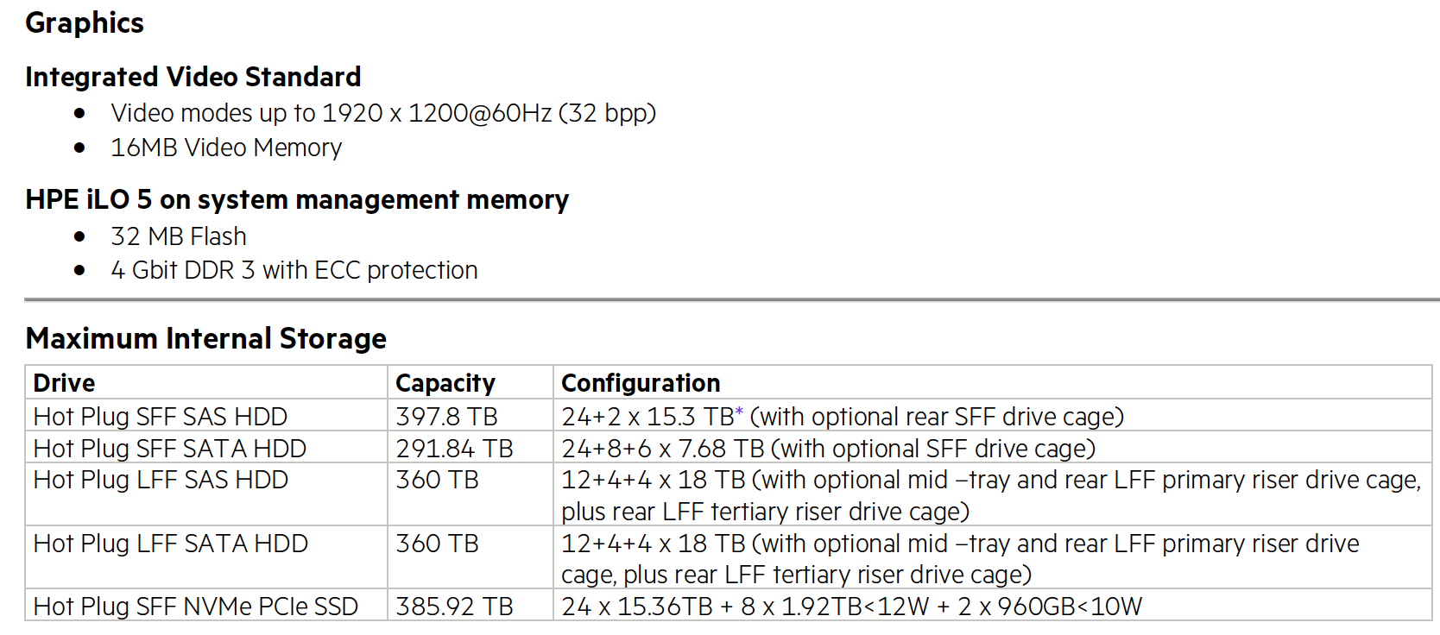Click the 32 MB Flash bullet text
Screen dimensions: 1440x635
click(179, 236)
